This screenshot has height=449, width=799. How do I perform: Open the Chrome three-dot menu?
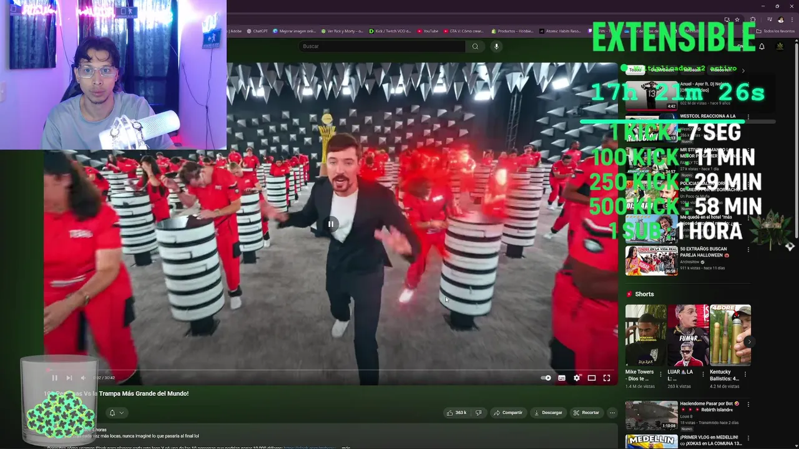792,19
